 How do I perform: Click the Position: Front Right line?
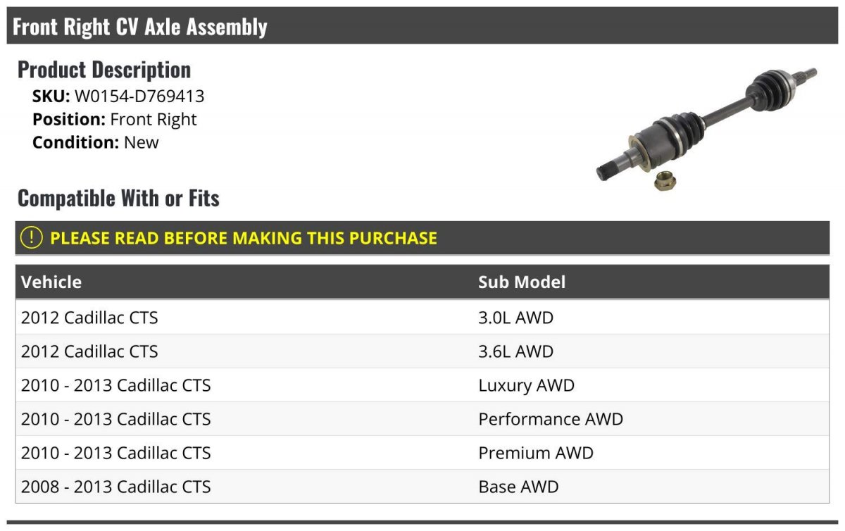pos(115,120)
